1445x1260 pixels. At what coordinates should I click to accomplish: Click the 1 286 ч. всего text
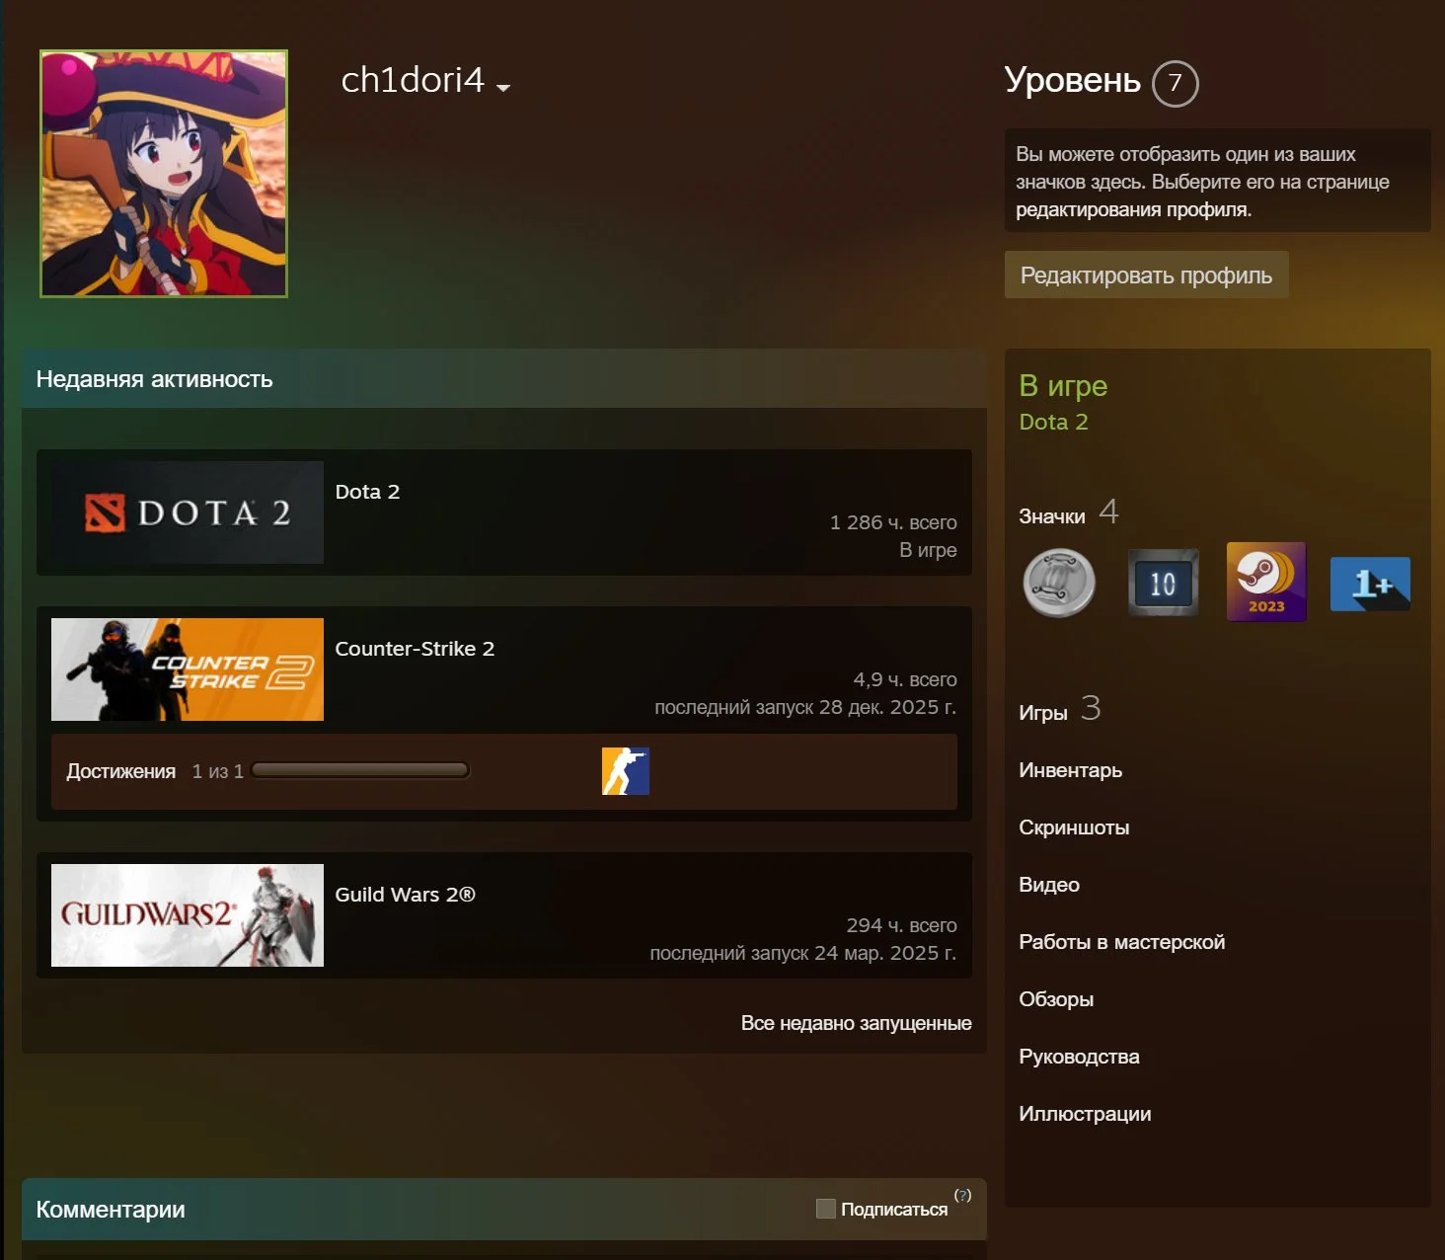coord(893,522)
